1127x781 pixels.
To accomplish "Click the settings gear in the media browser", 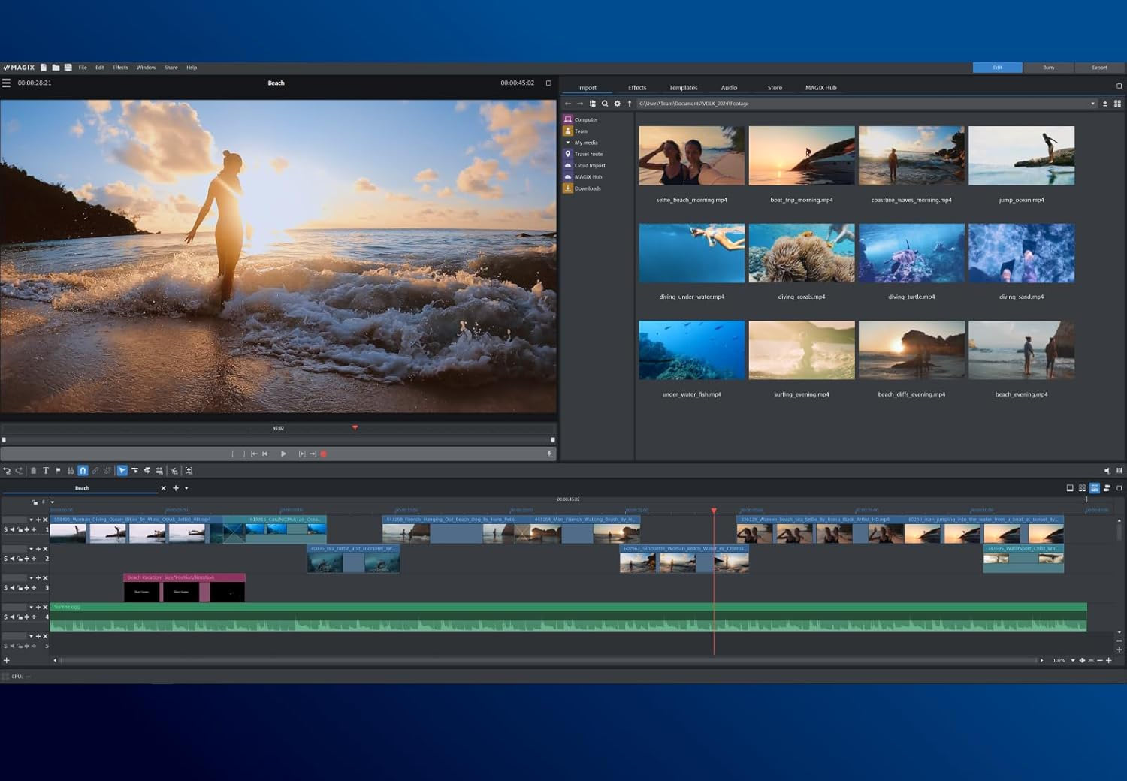I will [618, 104].
